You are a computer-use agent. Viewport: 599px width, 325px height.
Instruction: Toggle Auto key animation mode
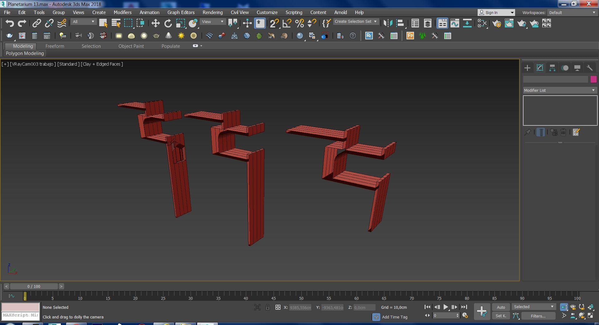tap(501, 307)
